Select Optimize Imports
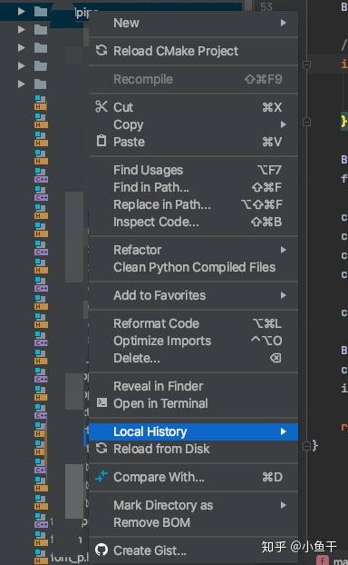This screenshot has height=565, width=348. click(x=193, y=341)
